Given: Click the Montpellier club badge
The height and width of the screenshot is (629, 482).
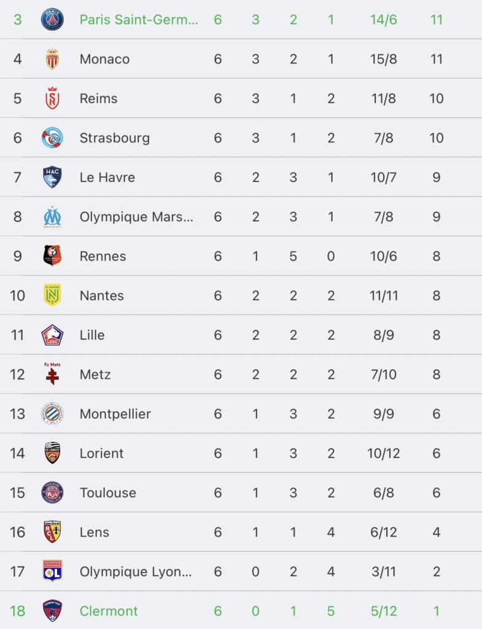Looking at the screenshot, I should point(52,413).
